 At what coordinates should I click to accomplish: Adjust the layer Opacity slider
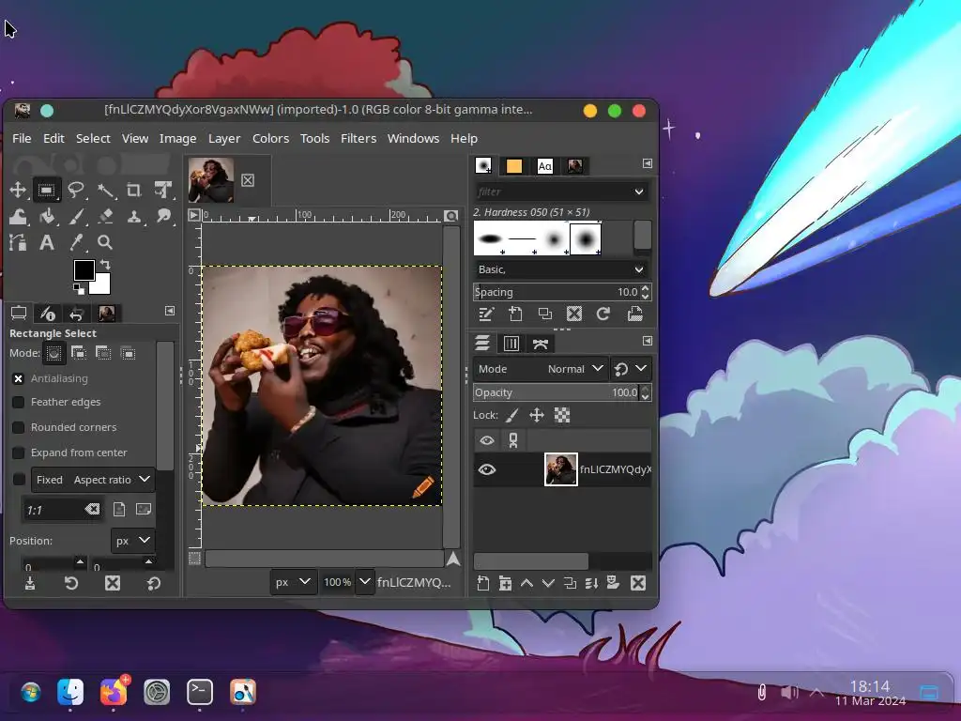click(x=557, y=392)
